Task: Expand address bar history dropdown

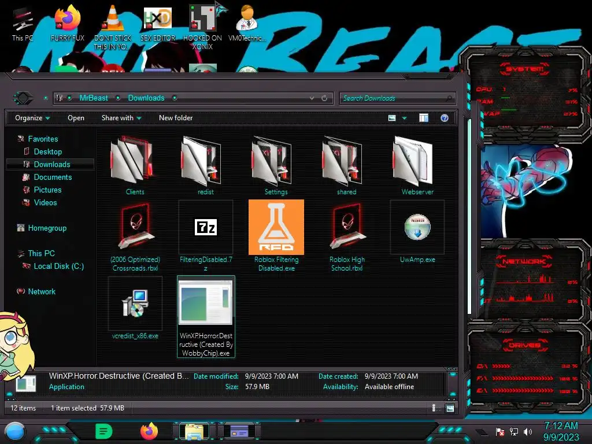Action: click(312, 98)
